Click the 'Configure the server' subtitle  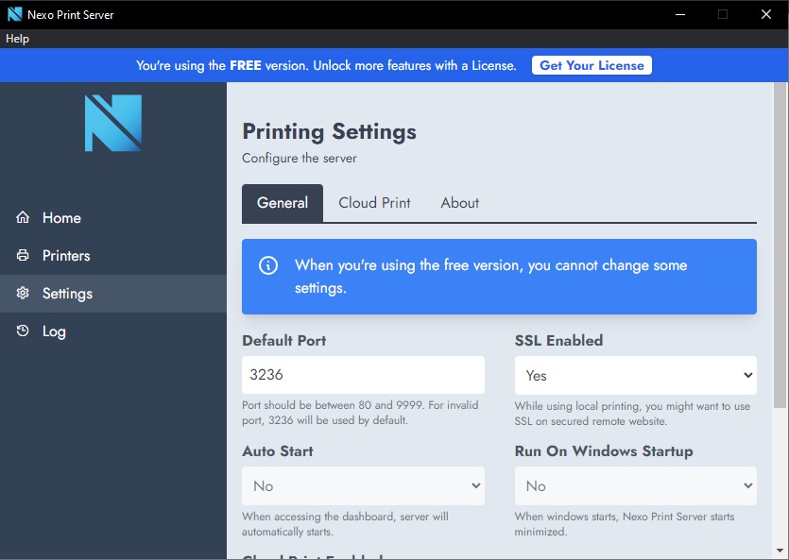tap(300, 158)
